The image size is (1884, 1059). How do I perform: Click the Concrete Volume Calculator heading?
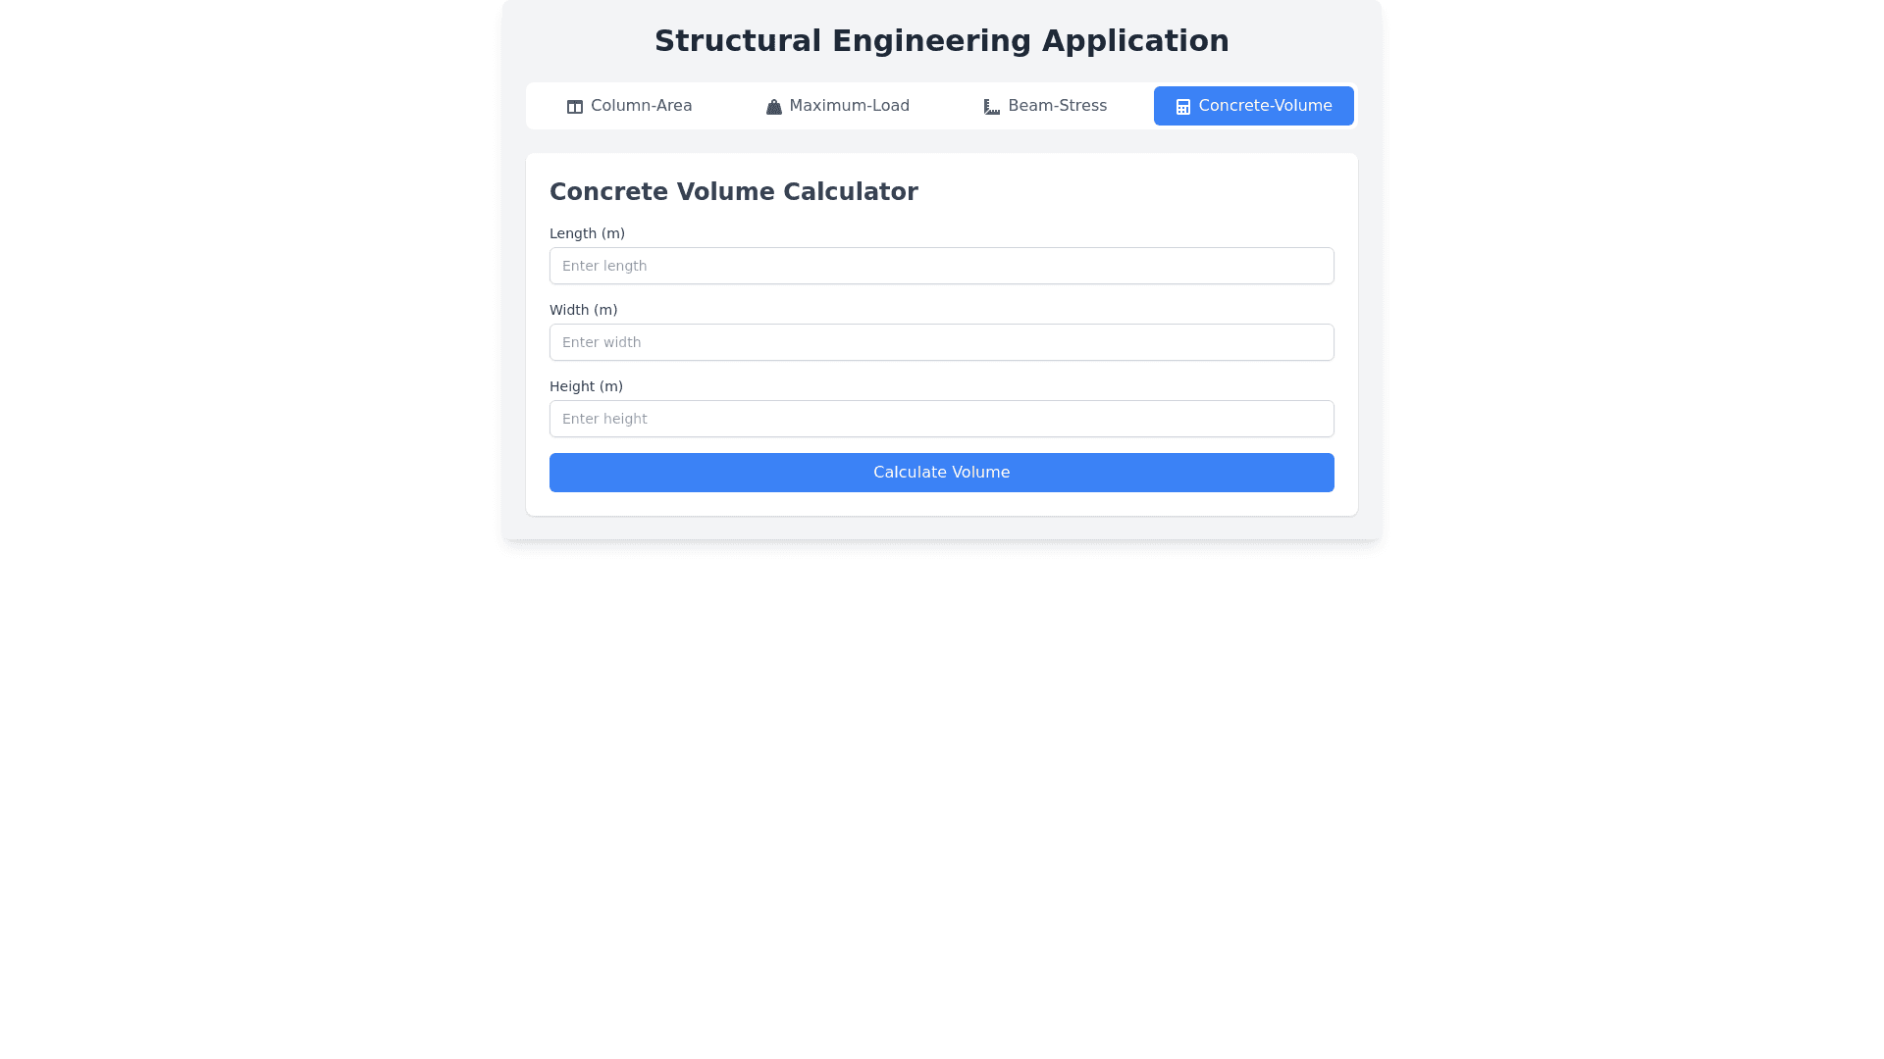[734, 191]
